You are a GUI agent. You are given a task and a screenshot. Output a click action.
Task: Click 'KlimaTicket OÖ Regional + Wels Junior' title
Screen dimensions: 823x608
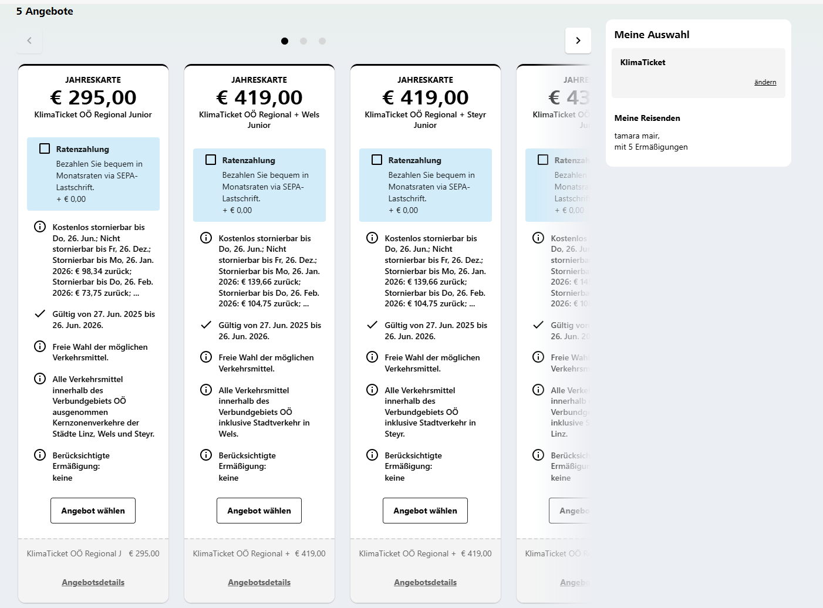(x=259, y=120)
